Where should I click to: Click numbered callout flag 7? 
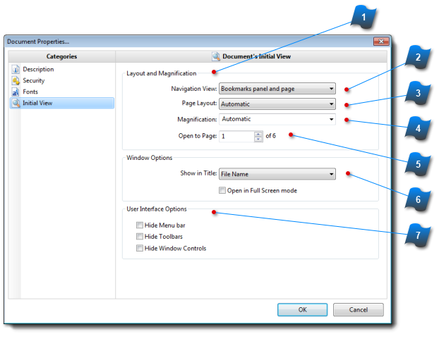(x=418, y=235)
